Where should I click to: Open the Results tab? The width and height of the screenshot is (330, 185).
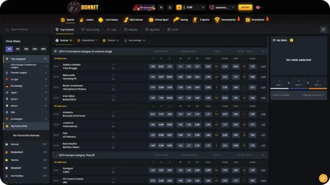point(131,30)
